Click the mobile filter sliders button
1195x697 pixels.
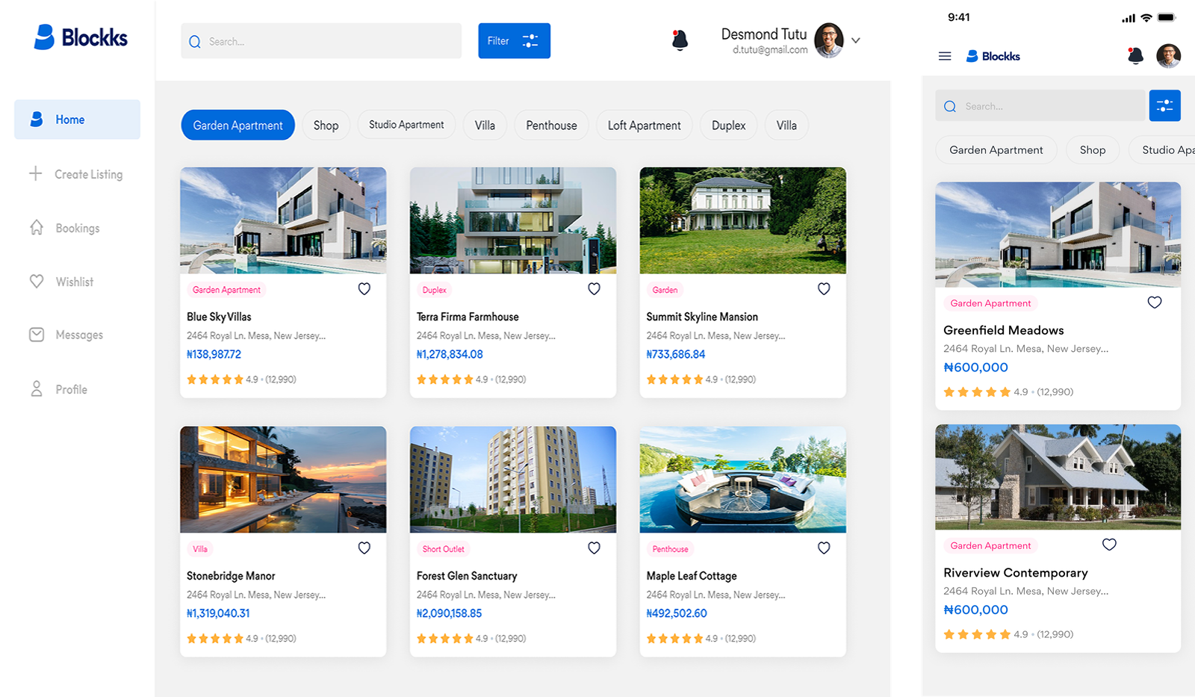pos(1164,105)
